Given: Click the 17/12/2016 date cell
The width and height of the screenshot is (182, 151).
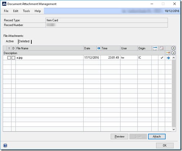Looking at the screenshot, I should tap(92, 58).
